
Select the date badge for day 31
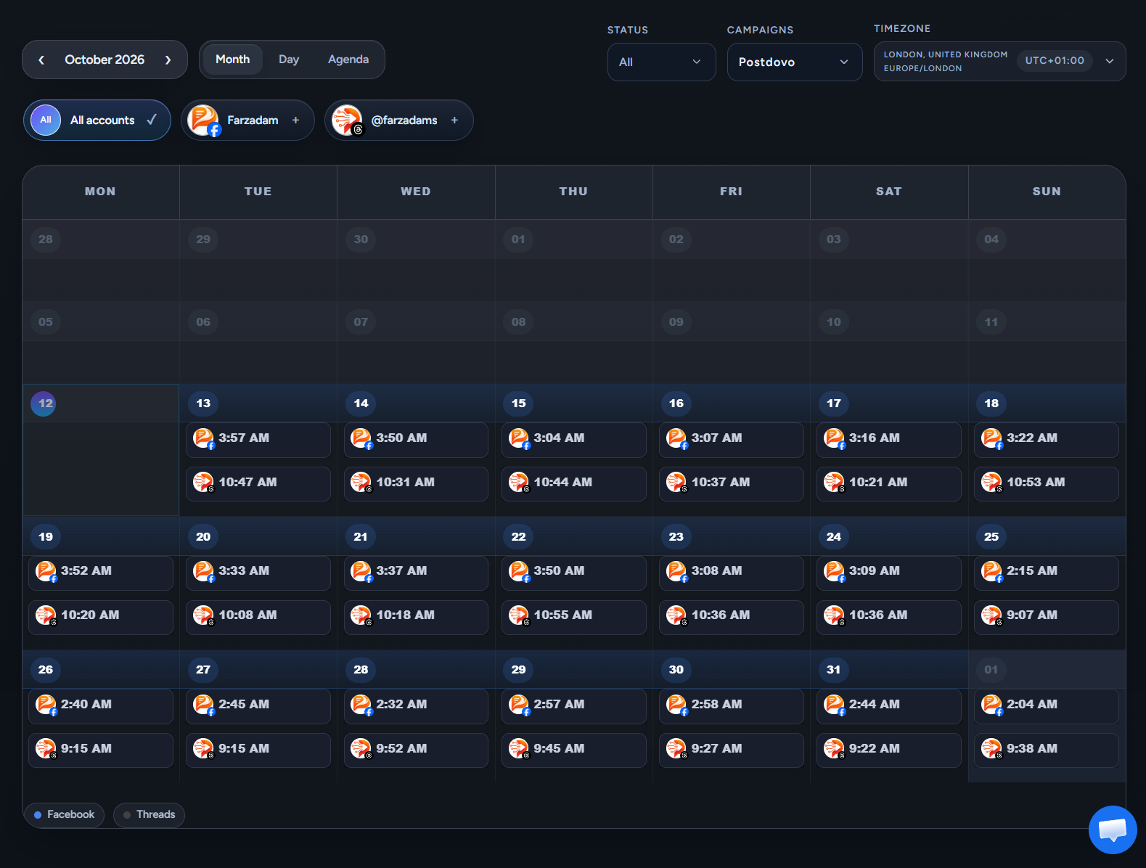pos(834,670)
